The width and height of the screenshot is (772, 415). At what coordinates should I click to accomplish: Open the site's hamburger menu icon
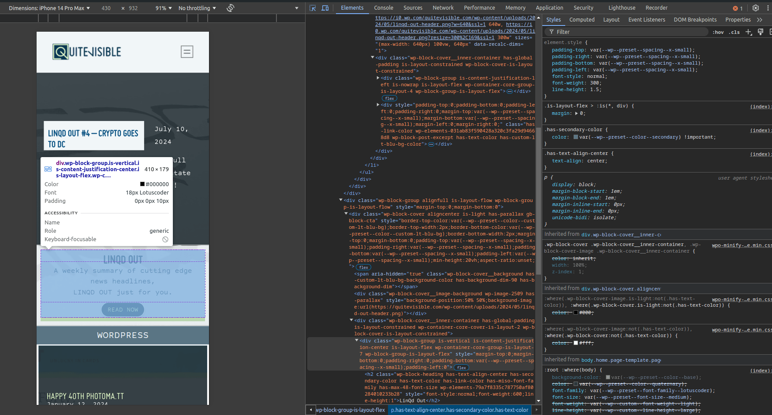[x=187, y=52]
